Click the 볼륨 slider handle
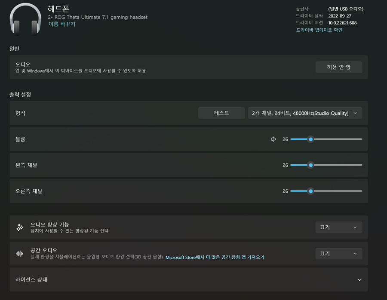This screenshot has width=387, height=300. (311, 139)
